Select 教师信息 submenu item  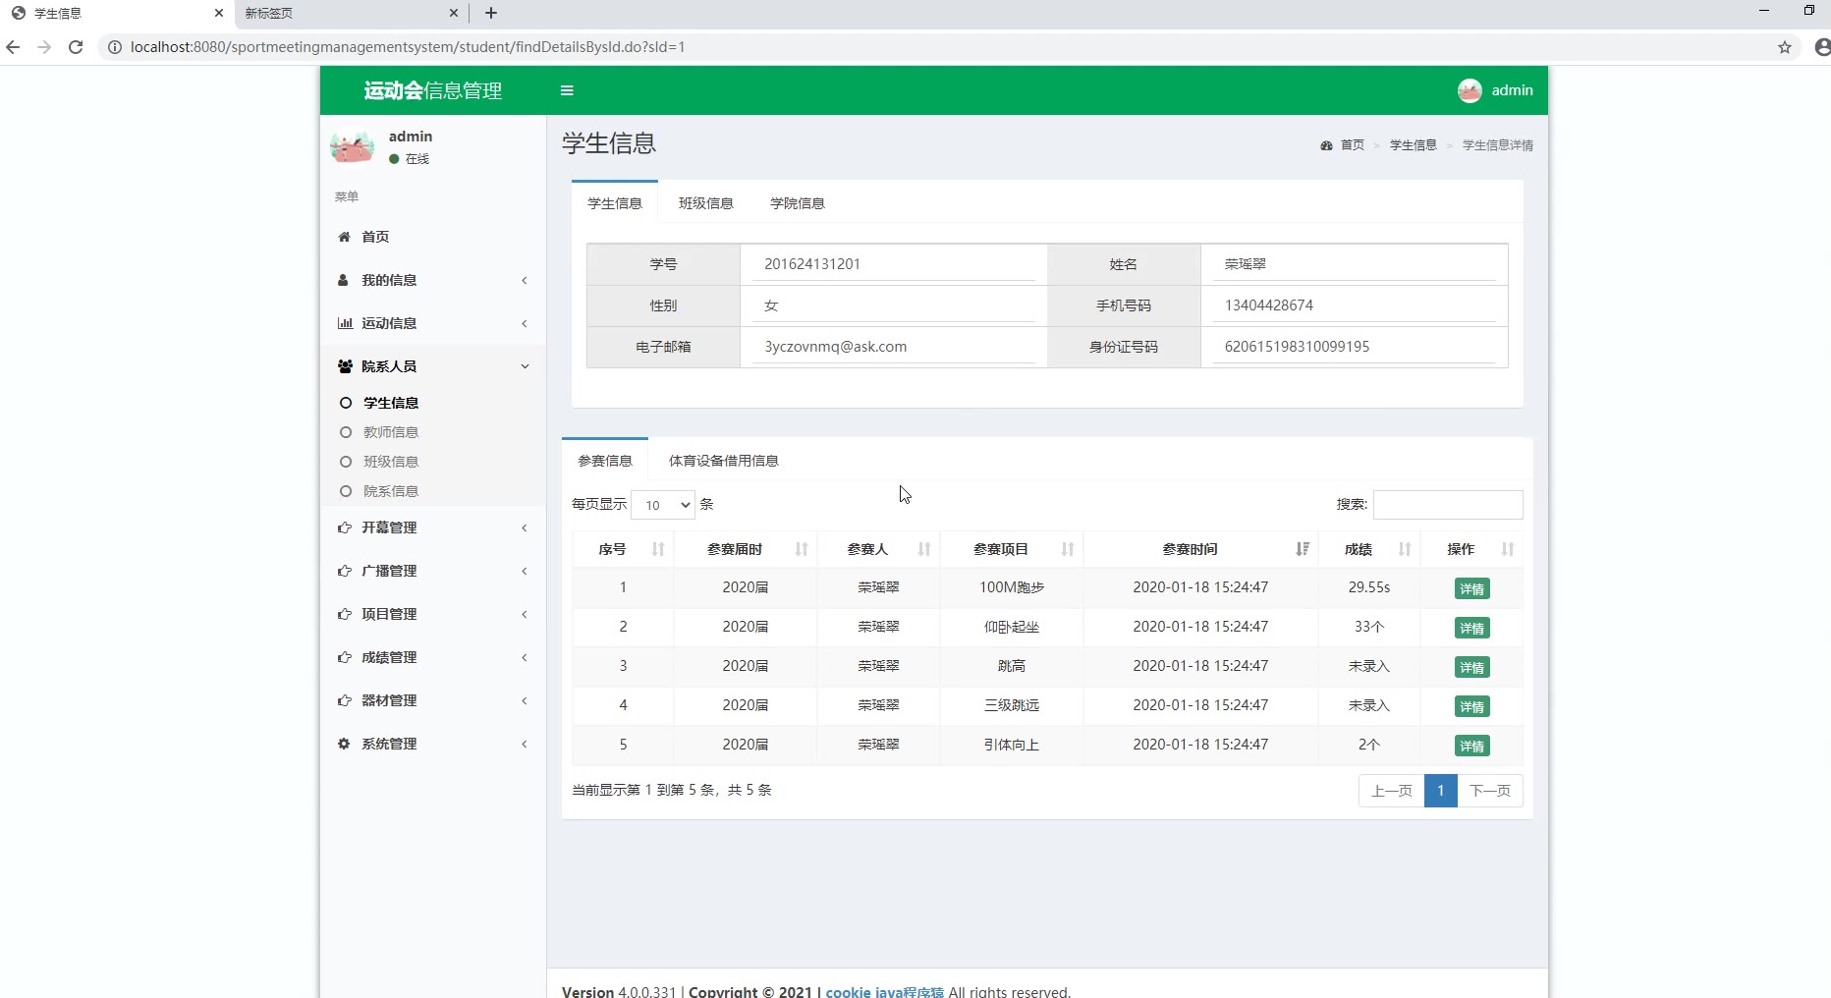pos(391,432)
